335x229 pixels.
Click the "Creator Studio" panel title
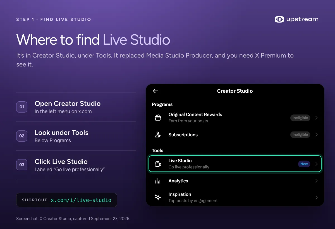235,91
